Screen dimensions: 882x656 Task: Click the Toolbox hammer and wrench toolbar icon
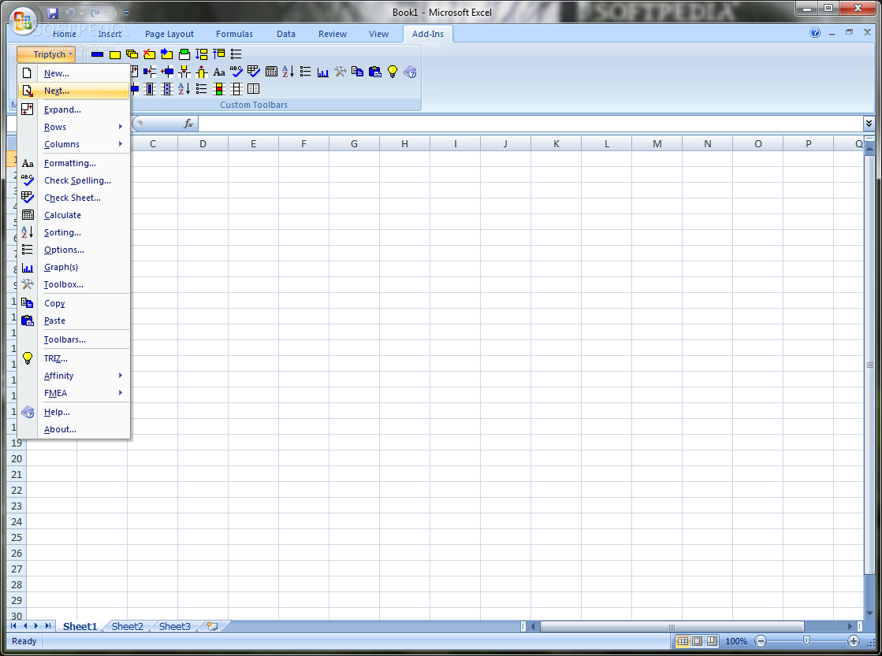tap(341, 72)
